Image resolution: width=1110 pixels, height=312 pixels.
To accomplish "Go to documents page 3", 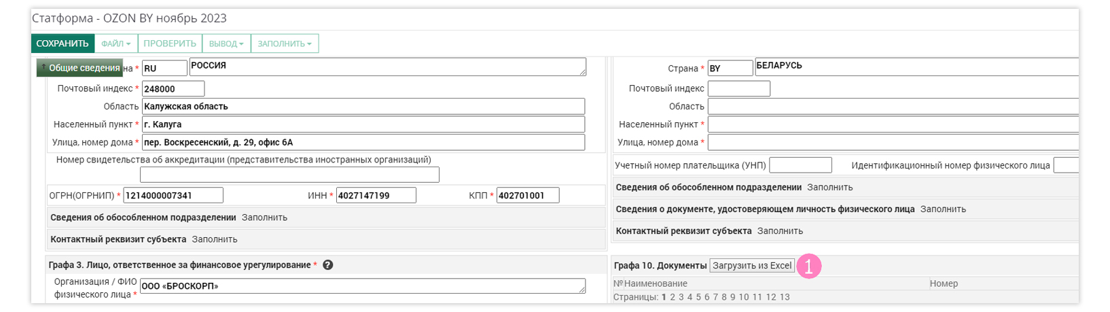I will pyautogui.click(x=681, y=297).
